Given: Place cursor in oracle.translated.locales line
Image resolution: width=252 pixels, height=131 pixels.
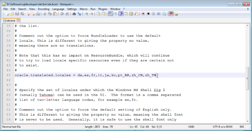Looking at the screenshot, I should 85,75.
